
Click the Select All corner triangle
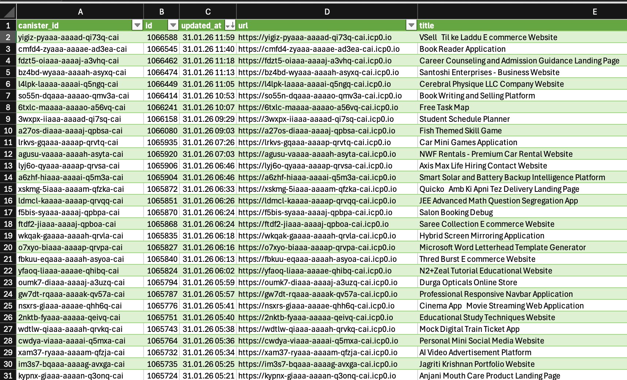click(x=8, y=12)
